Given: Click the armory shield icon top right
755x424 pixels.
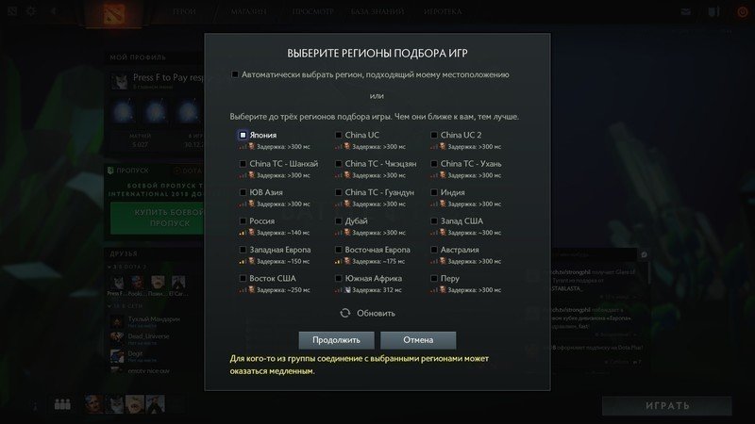Looking at the screenshot, I should 713,12.
